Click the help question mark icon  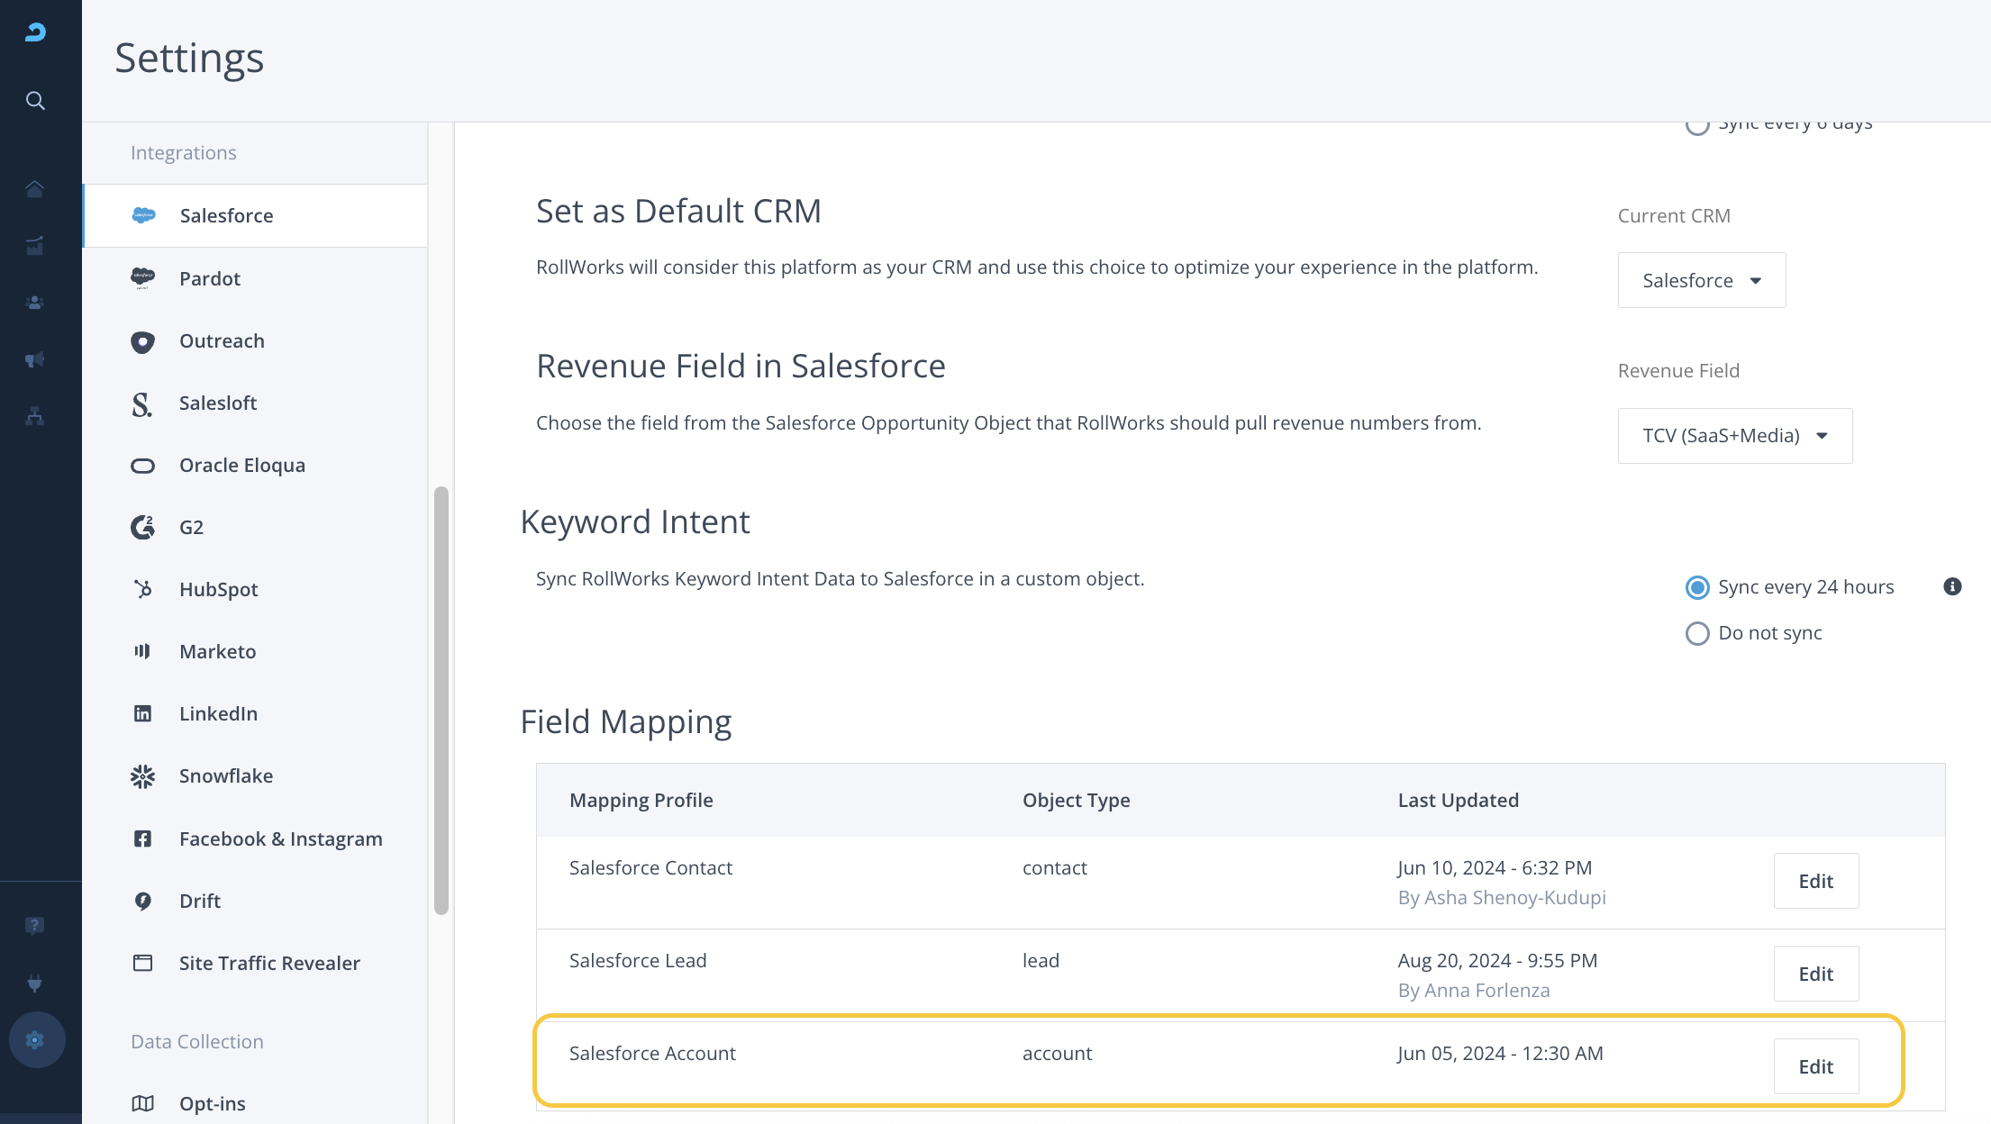coord(35,925)
